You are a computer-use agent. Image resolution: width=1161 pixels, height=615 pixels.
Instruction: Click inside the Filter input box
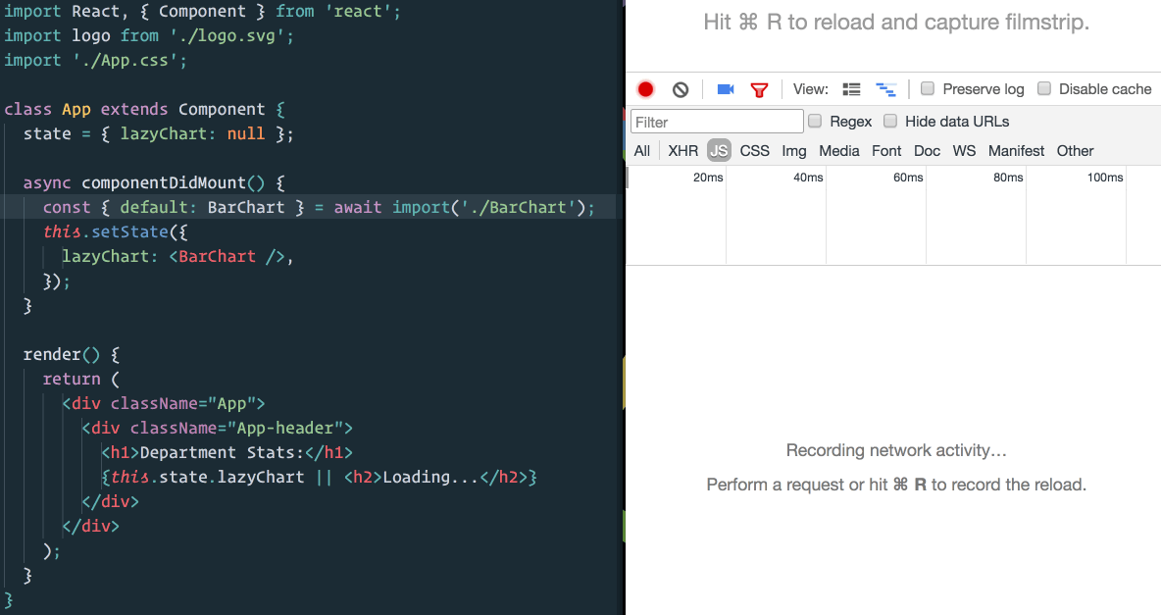coord(716,121)
